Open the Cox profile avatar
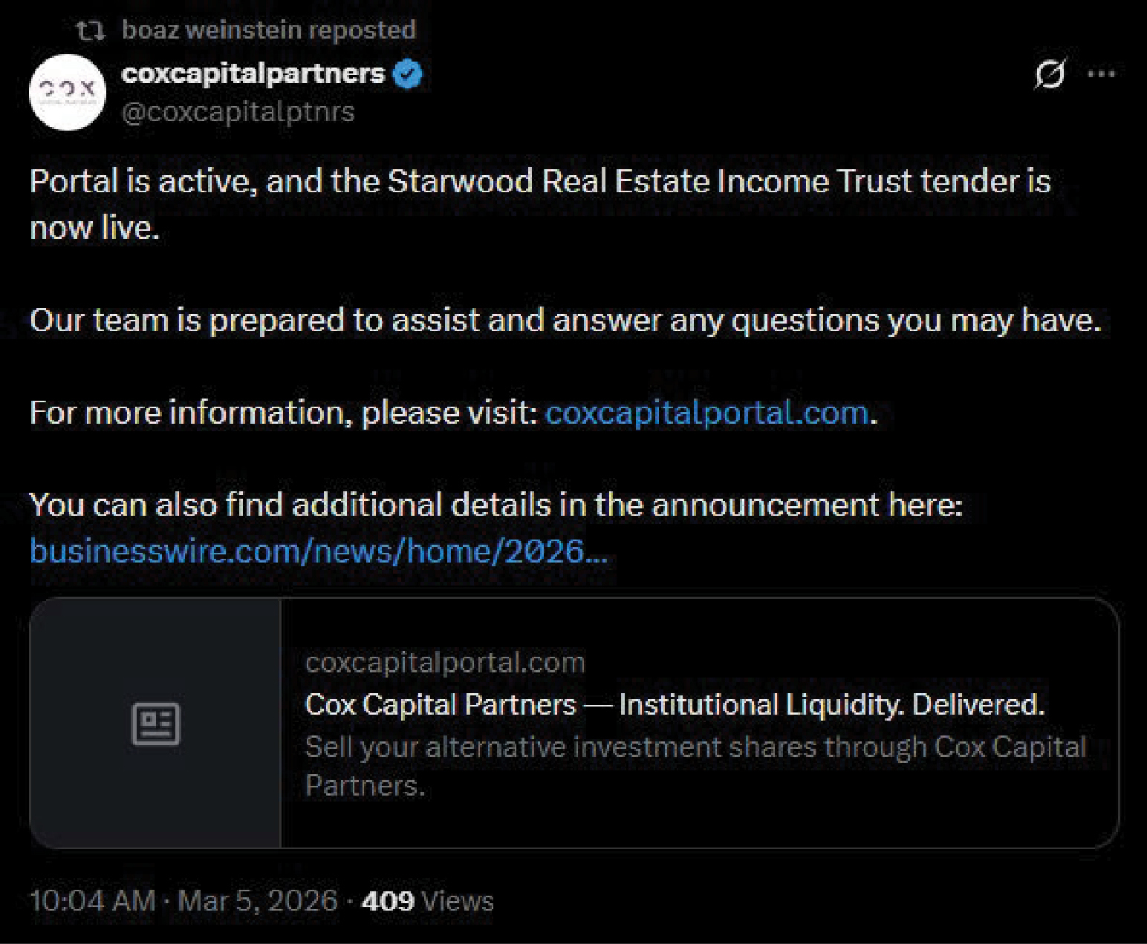This screenshot has height=944, width=1147. point(67,93)
